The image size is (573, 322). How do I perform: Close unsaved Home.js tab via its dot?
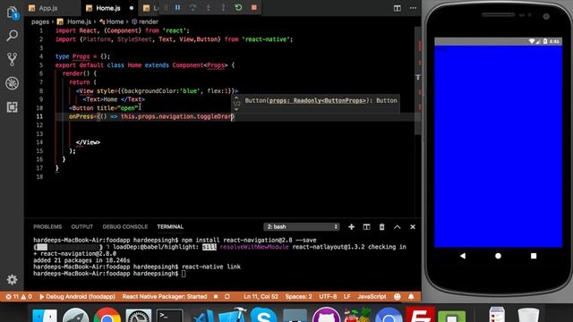pyautogui.click(x=132, y=8)
